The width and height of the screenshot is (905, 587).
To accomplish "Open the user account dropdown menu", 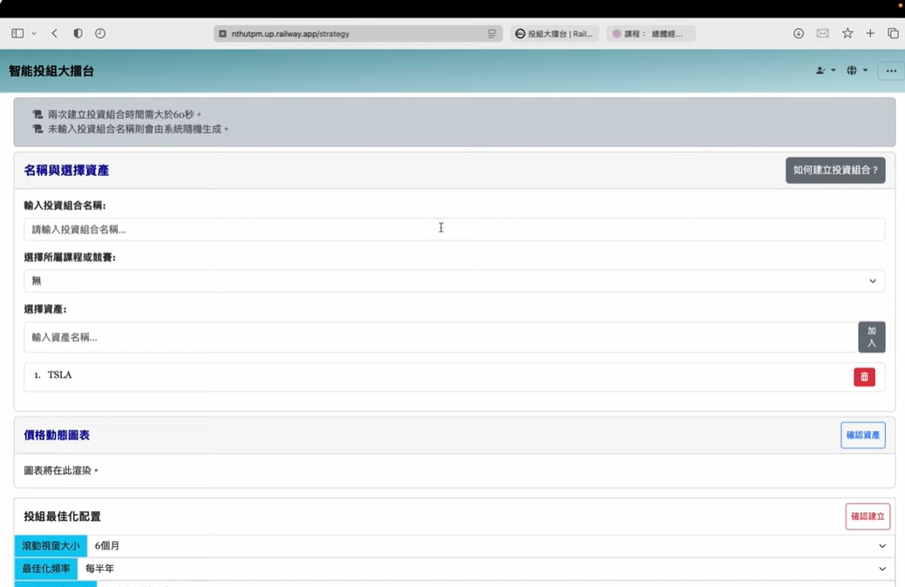I will pyautogui.click(x=825, y=71).
